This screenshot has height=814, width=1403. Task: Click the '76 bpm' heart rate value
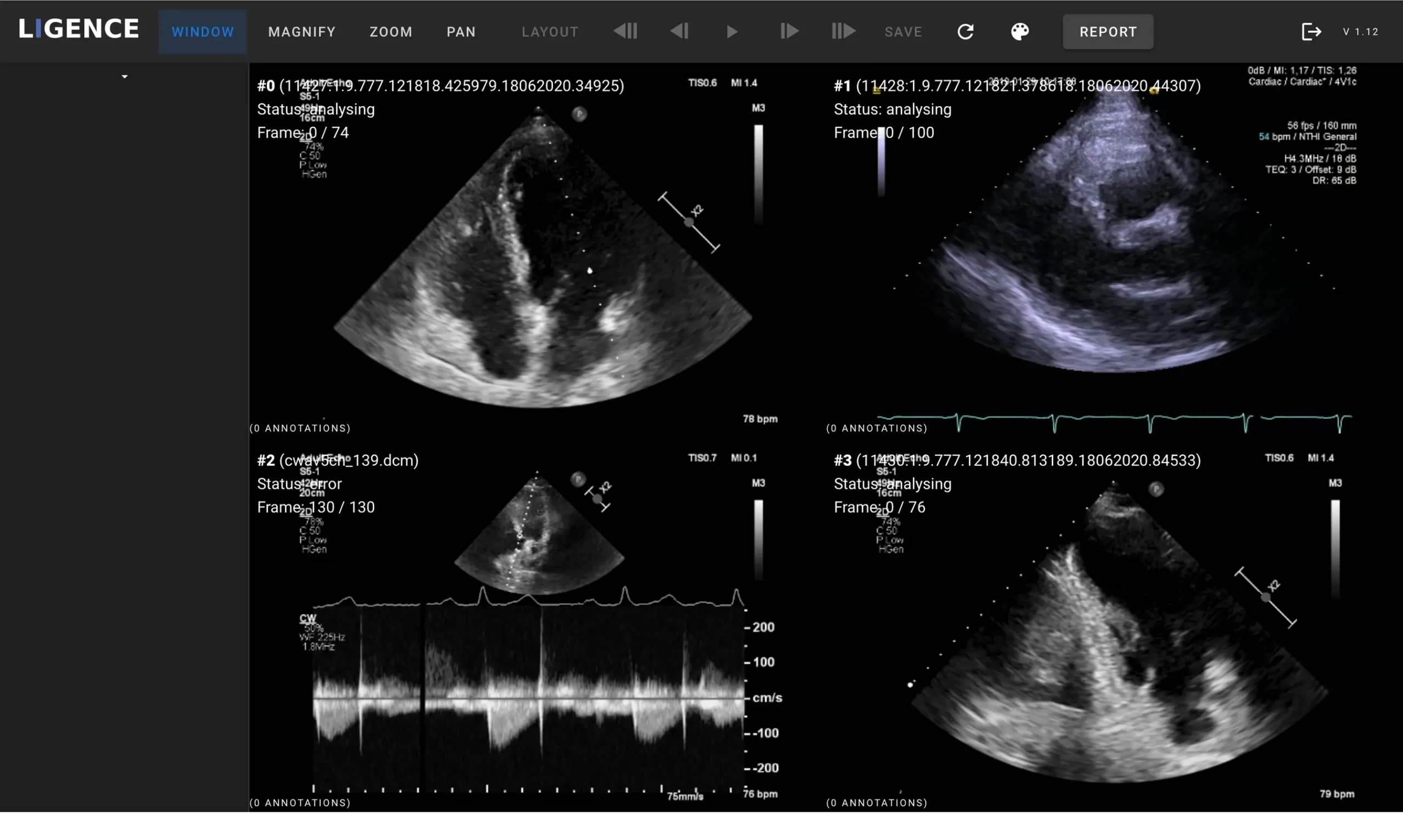click(x=760, y=794)
